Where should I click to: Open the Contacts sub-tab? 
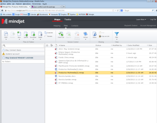click(x=75, y=26)
